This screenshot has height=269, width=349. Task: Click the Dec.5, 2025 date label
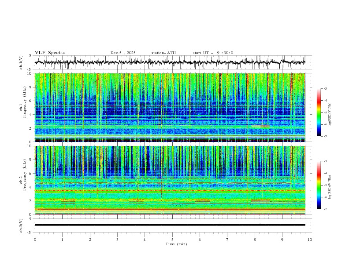click(x=123, y=53)
